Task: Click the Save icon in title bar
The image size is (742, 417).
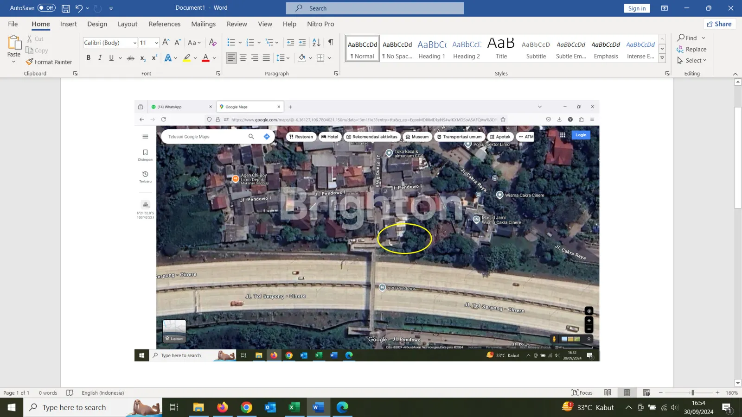Action: point(66,8)
